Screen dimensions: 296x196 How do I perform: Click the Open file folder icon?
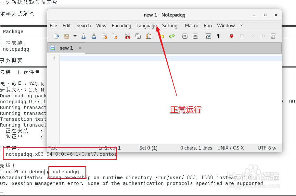coord(67,36)
